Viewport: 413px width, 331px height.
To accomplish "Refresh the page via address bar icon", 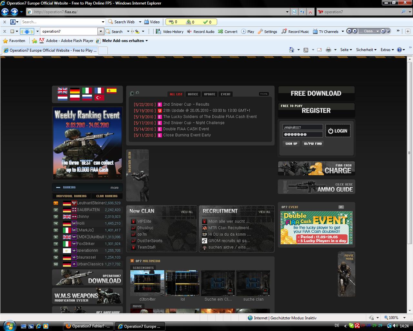I will (x=302, y=12).
